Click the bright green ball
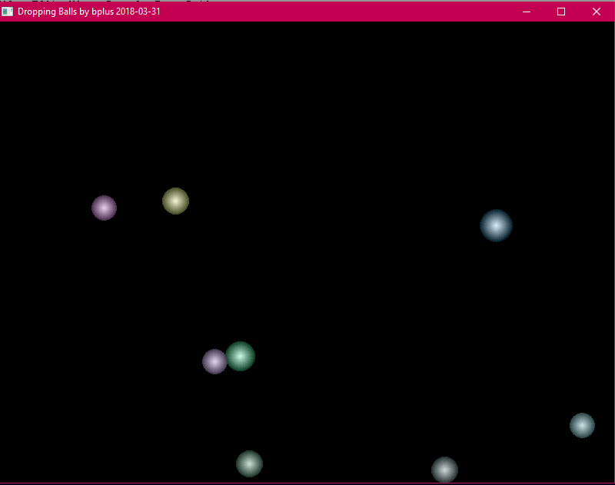The image size is (615, 485). tap(241, 356)
